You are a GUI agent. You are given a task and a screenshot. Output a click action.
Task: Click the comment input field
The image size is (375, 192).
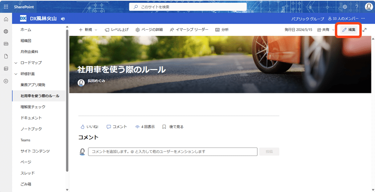pos(173,152)
